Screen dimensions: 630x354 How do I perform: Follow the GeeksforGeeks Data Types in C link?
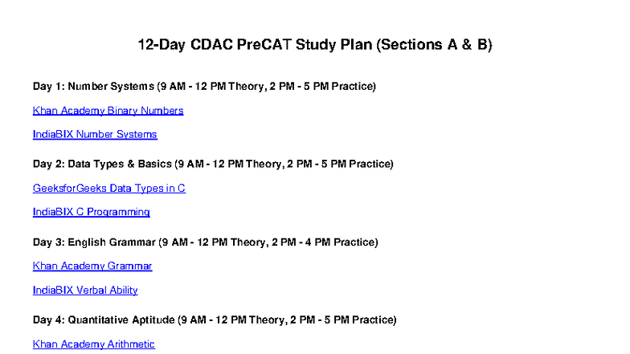(x=109, y=189)
